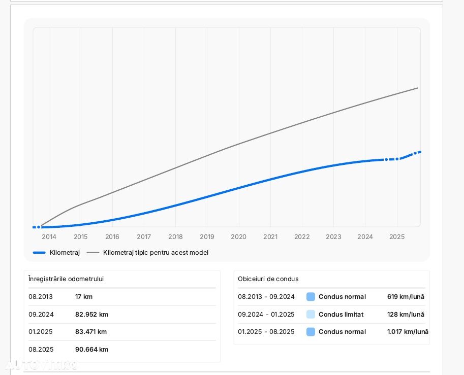The height and width of the screenshot is (375, 464).
Task: Click the 2014 year label on the axis
Action: [49, 237]
